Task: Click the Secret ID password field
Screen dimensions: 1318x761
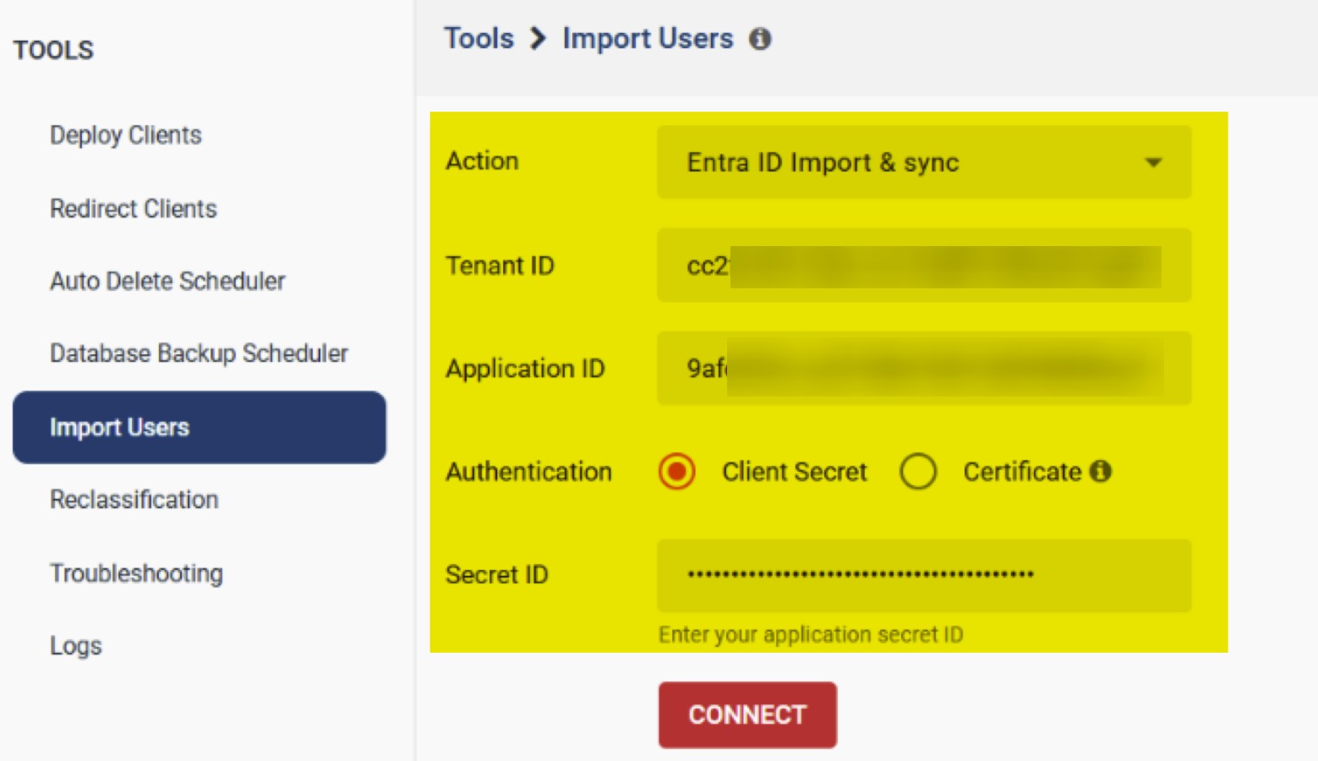Action: pos(923,575)
